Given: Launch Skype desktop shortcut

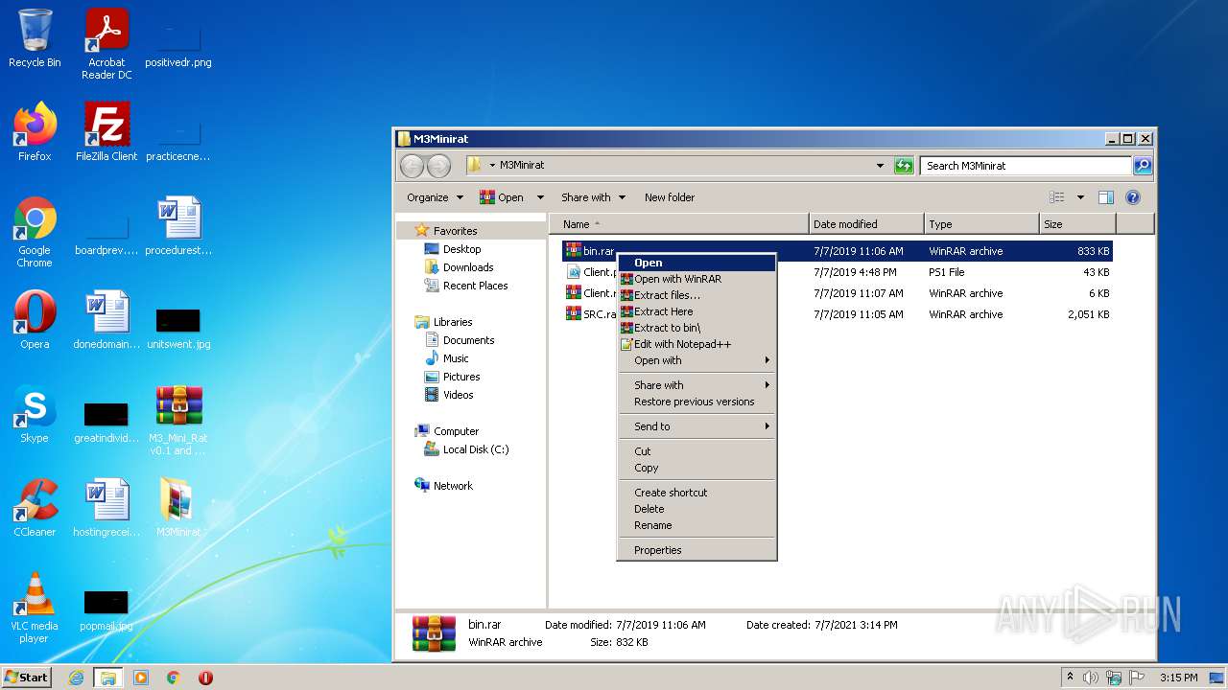Looking at the screenshot, I should [35, 414].
